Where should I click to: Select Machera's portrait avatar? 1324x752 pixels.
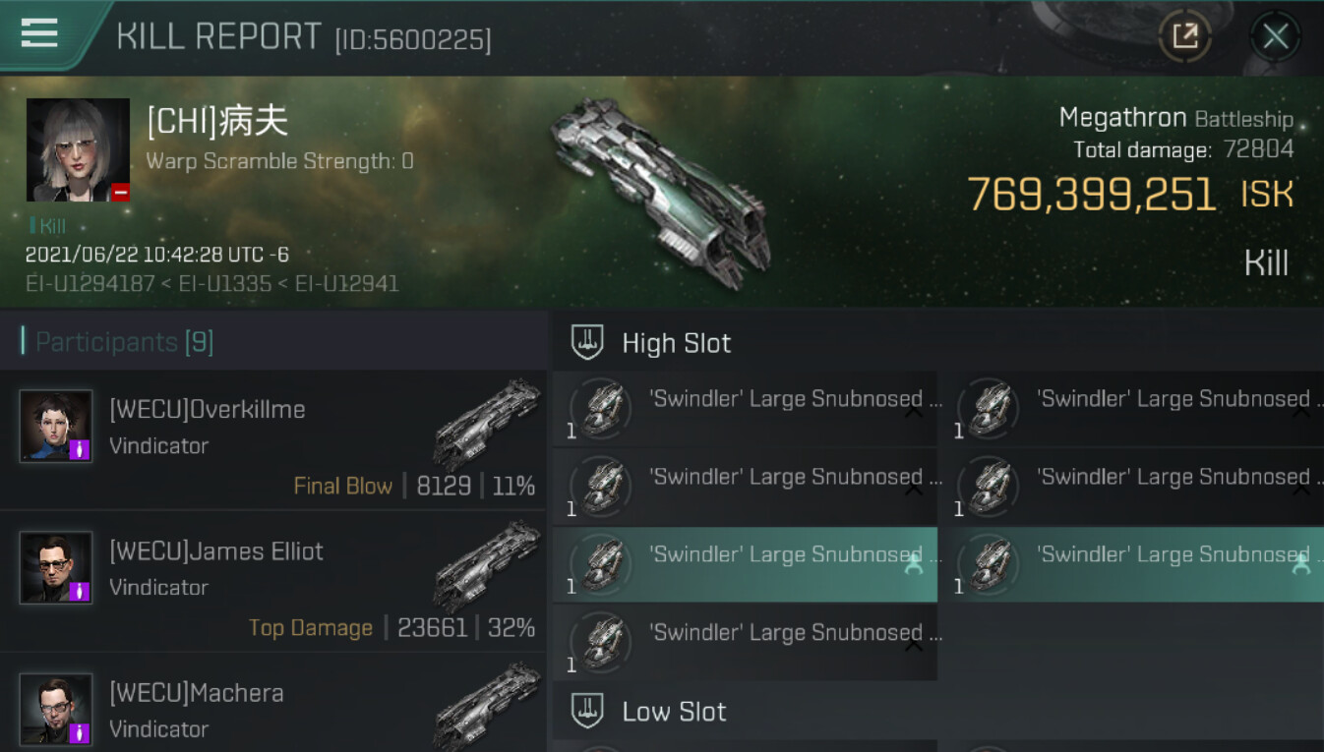click(56, 709)
